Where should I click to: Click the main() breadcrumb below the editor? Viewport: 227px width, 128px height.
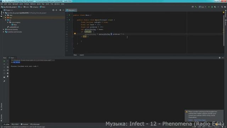tap(82, 55)
